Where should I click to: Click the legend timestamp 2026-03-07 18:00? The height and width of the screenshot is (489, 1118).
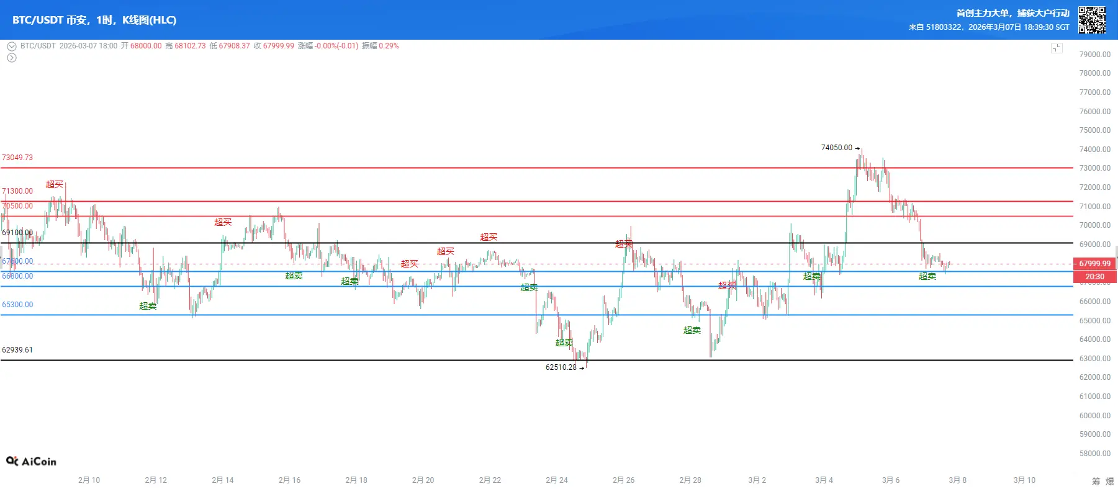88,46
